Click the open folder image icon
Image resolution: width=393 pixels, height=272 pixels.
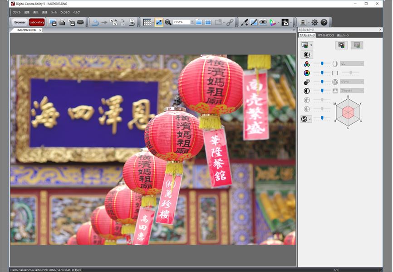point(62,22)
